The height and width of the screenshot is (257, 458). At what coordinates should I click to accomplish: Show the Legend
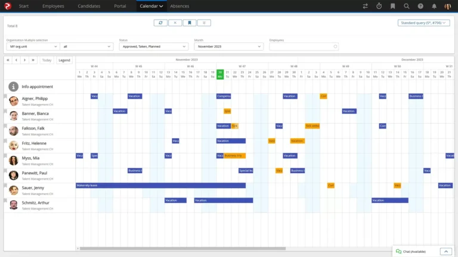[x=64, y=60]
